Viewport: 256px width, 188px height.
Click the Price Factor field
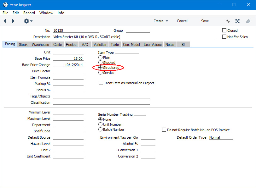(x=68, y=71)
